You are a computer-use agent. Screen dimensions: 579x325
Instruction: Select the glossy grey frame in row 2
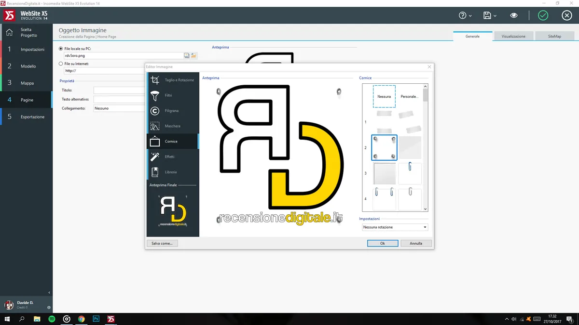[x=410, y=147]
